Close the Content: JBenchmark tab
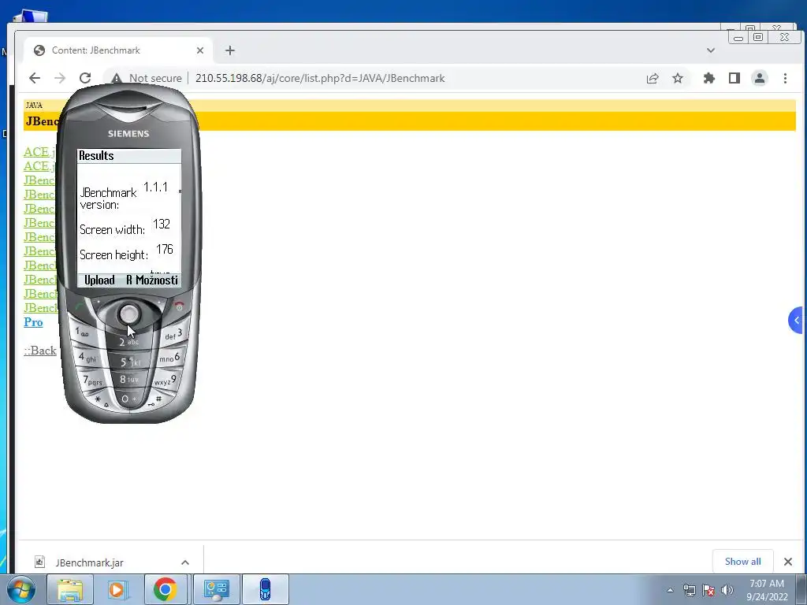This screenshot has width=807, height=605. (200, 50)
